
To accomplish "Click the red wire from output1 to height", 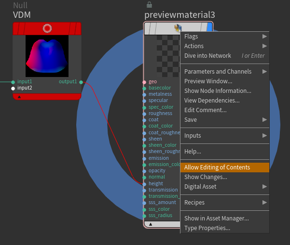I will (113, 133).
